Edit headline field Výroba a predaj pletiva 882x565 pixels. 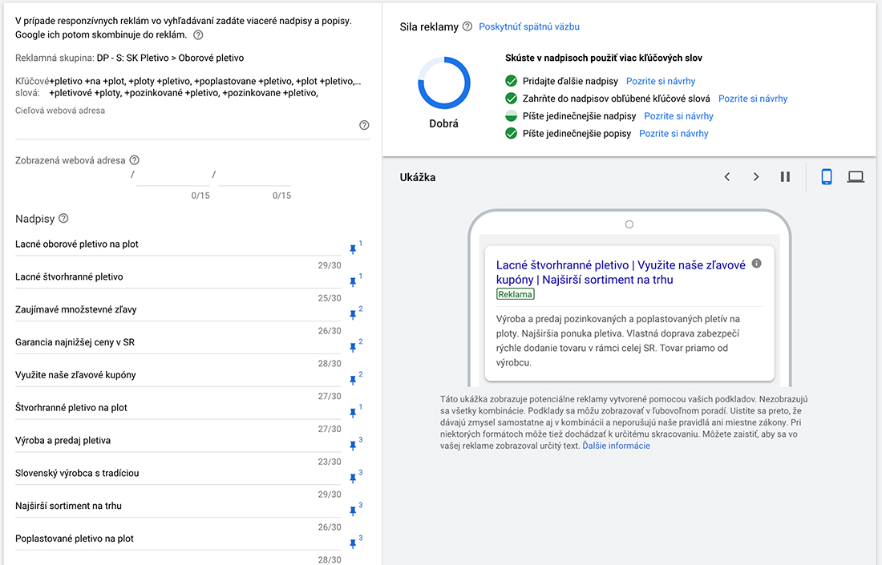(178, 440)
